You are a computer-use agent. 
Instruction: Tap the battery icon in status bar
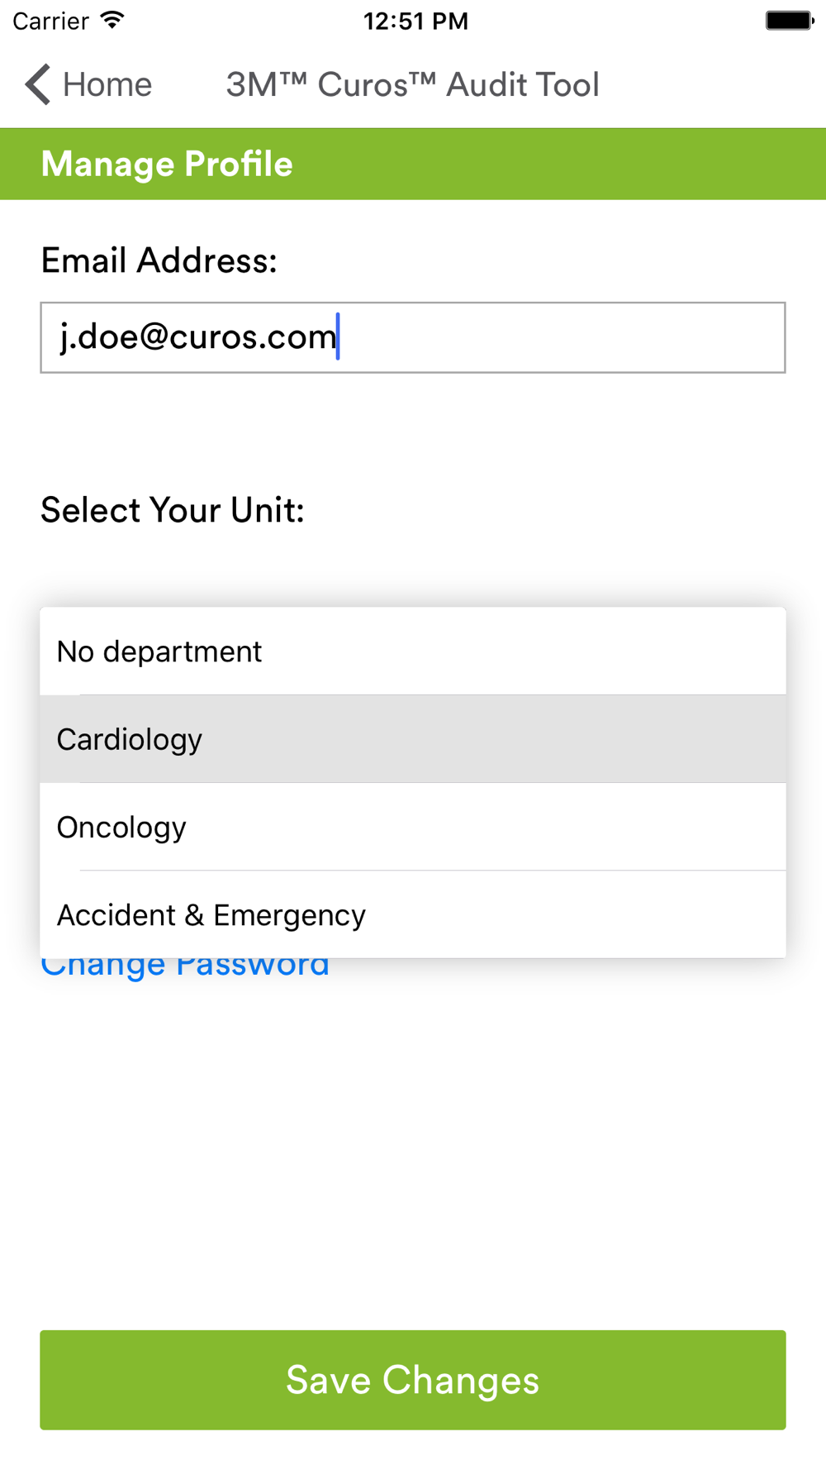790,21
